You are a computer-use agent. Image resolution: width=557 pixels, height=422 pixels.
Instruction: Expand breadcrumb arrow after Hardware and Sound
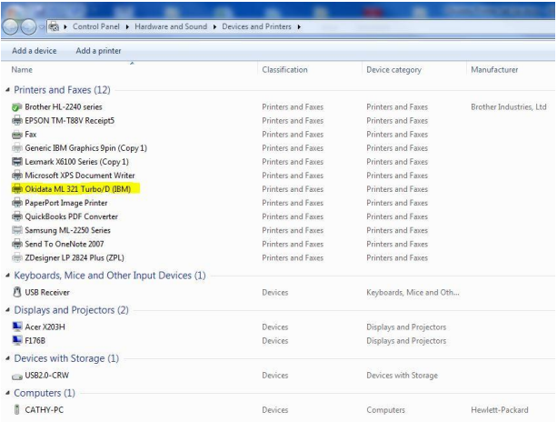[214, 27]
